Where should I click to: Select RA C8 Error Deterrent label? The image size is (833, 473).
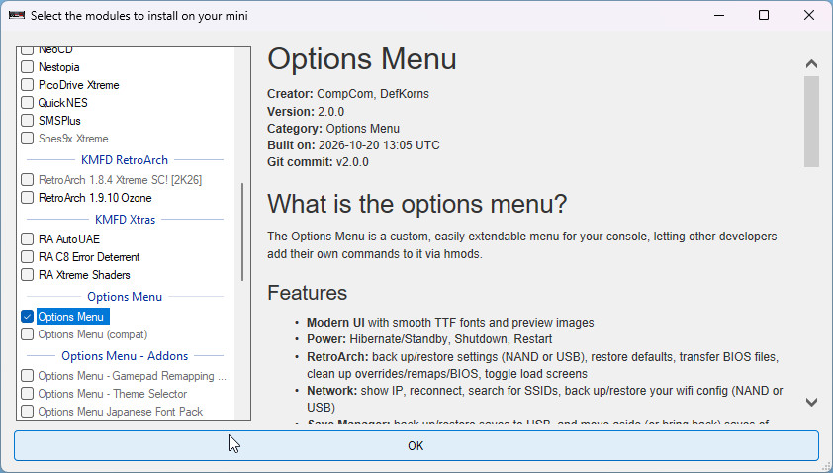[x=89, y=257]
